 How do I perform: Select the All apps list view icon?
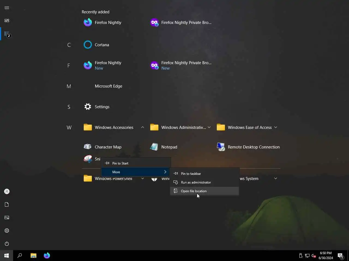click(7, 34)
